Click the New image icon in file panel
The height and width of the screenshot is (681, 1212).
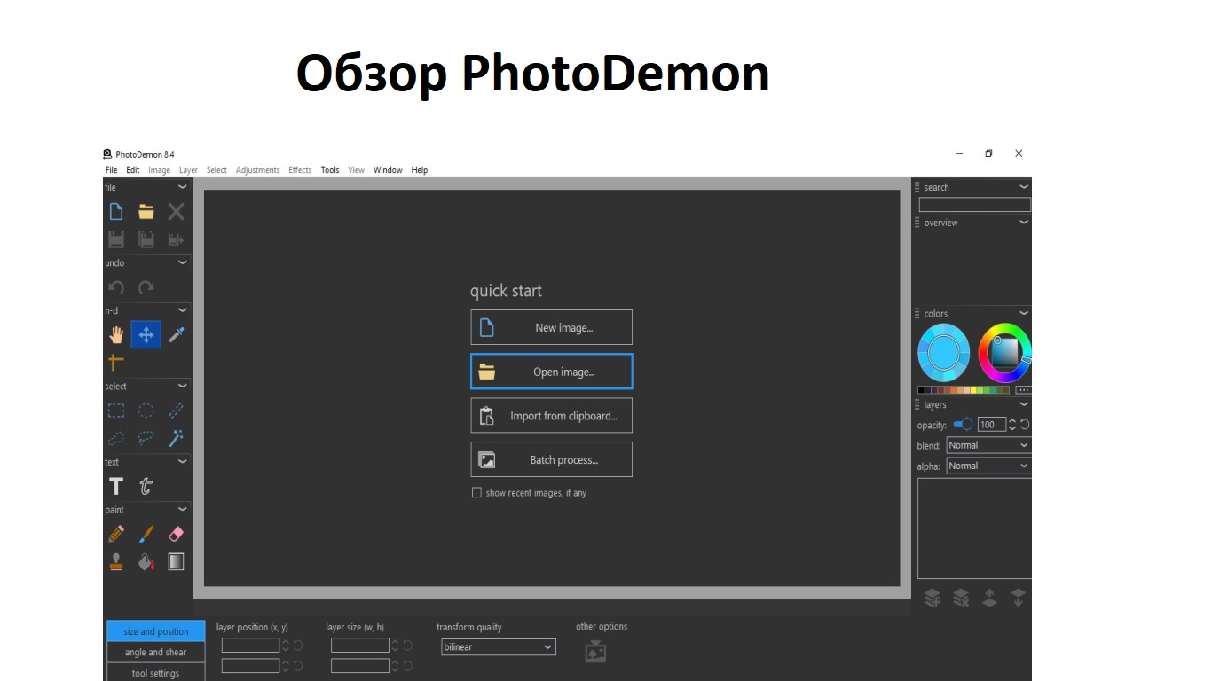click(116, 211)
